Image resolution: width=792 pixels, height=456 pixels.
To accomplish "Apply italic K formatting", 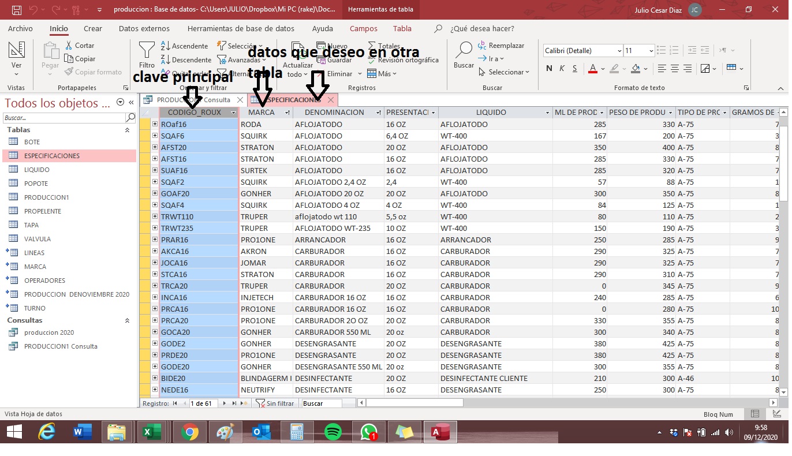I will pyautogui.click(x=562, y=69).
